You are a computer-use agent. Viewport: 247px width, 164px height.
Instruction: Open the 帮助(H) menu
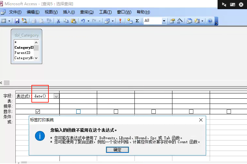pyautogui.click(x=143, y=12)
